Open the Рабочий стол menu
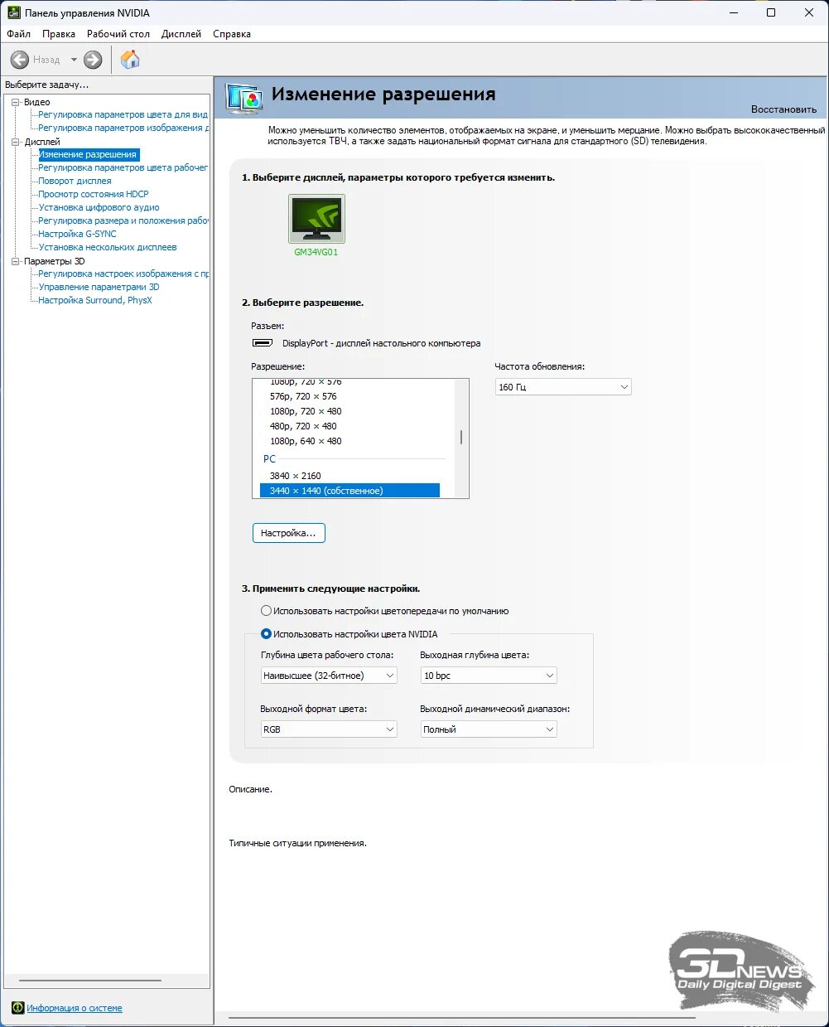This screenshot has width=829, height=1027. point(118,34)
